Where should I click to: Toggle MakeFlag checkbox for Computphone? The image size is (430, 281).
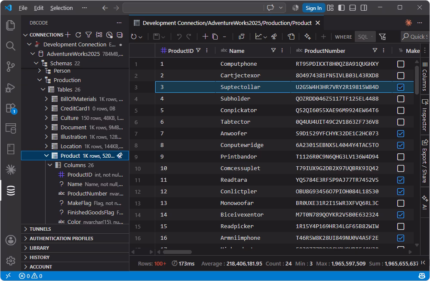401,64
